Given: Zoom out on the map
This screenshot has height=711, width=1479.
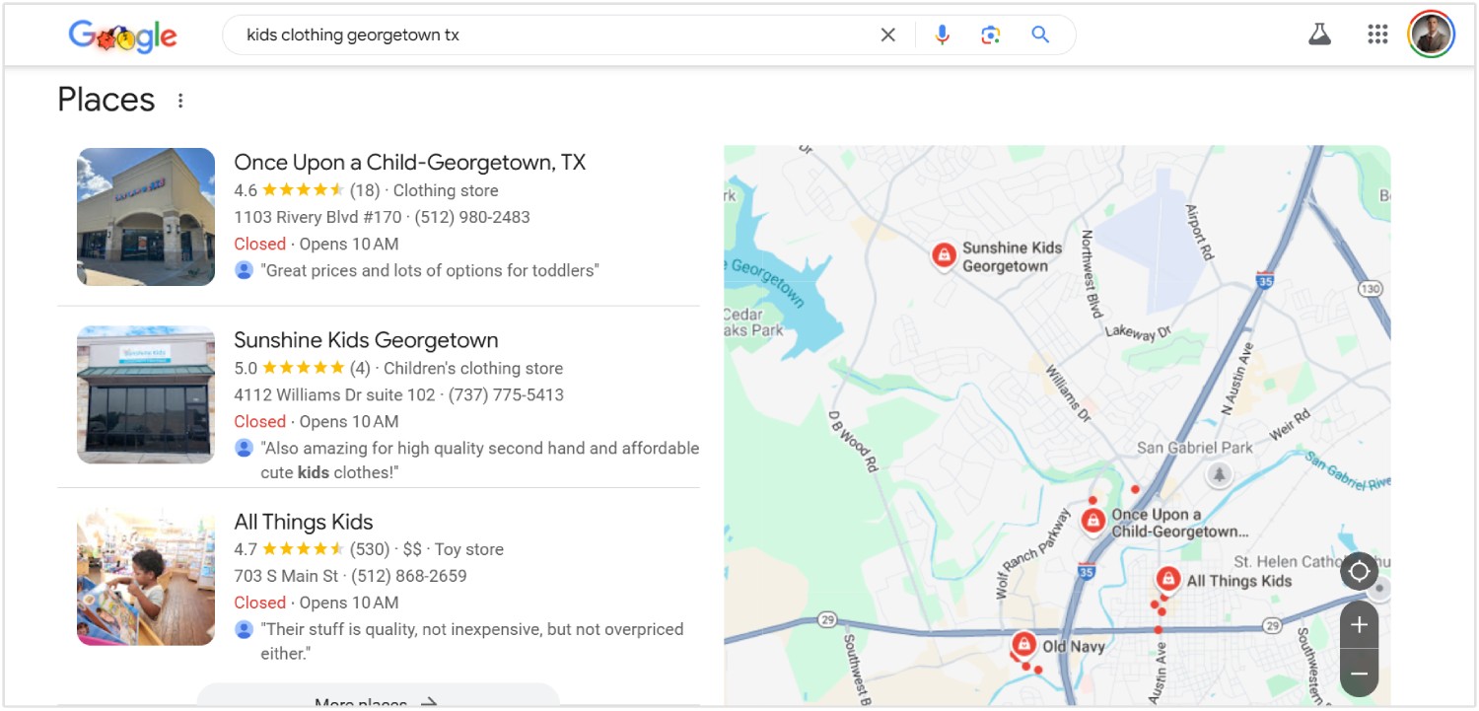Looking at the screenshot, I should click(x=1359, y=674).
